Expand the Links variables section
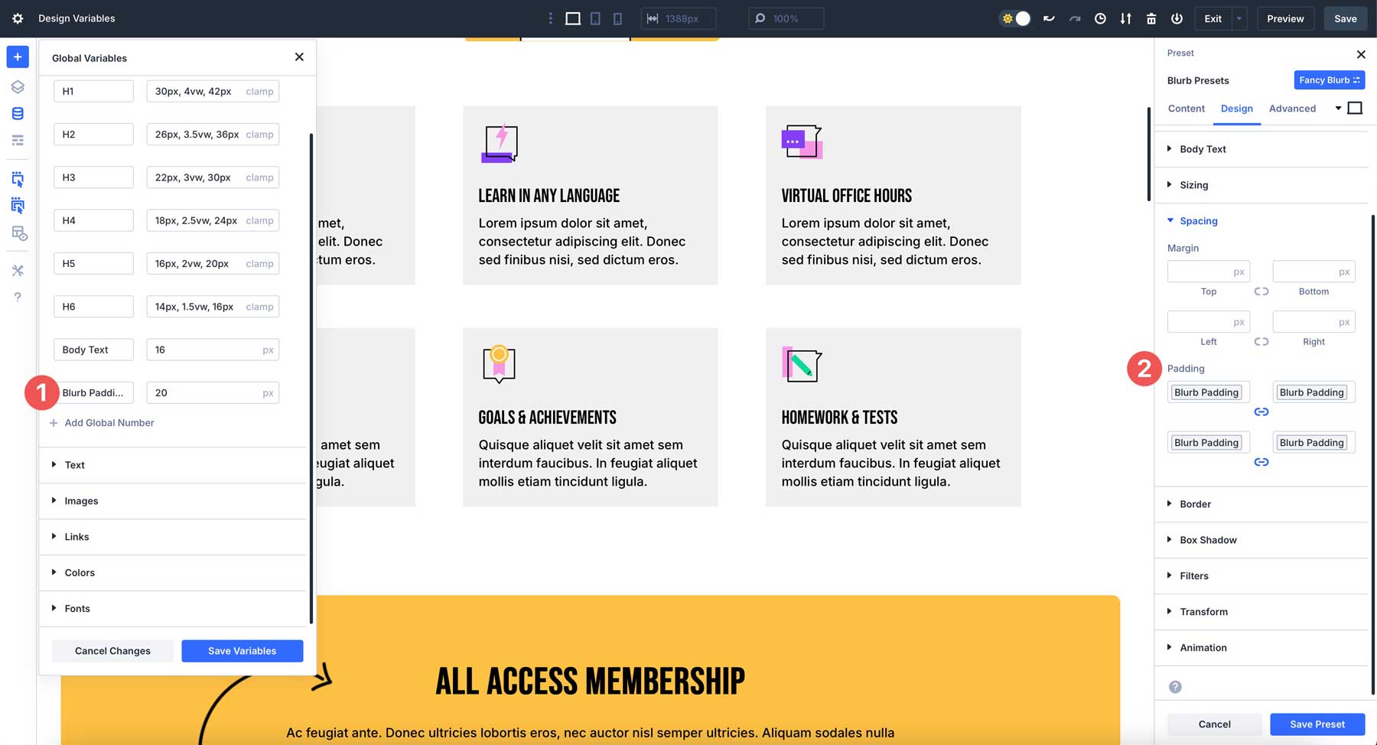 point(173,537)
